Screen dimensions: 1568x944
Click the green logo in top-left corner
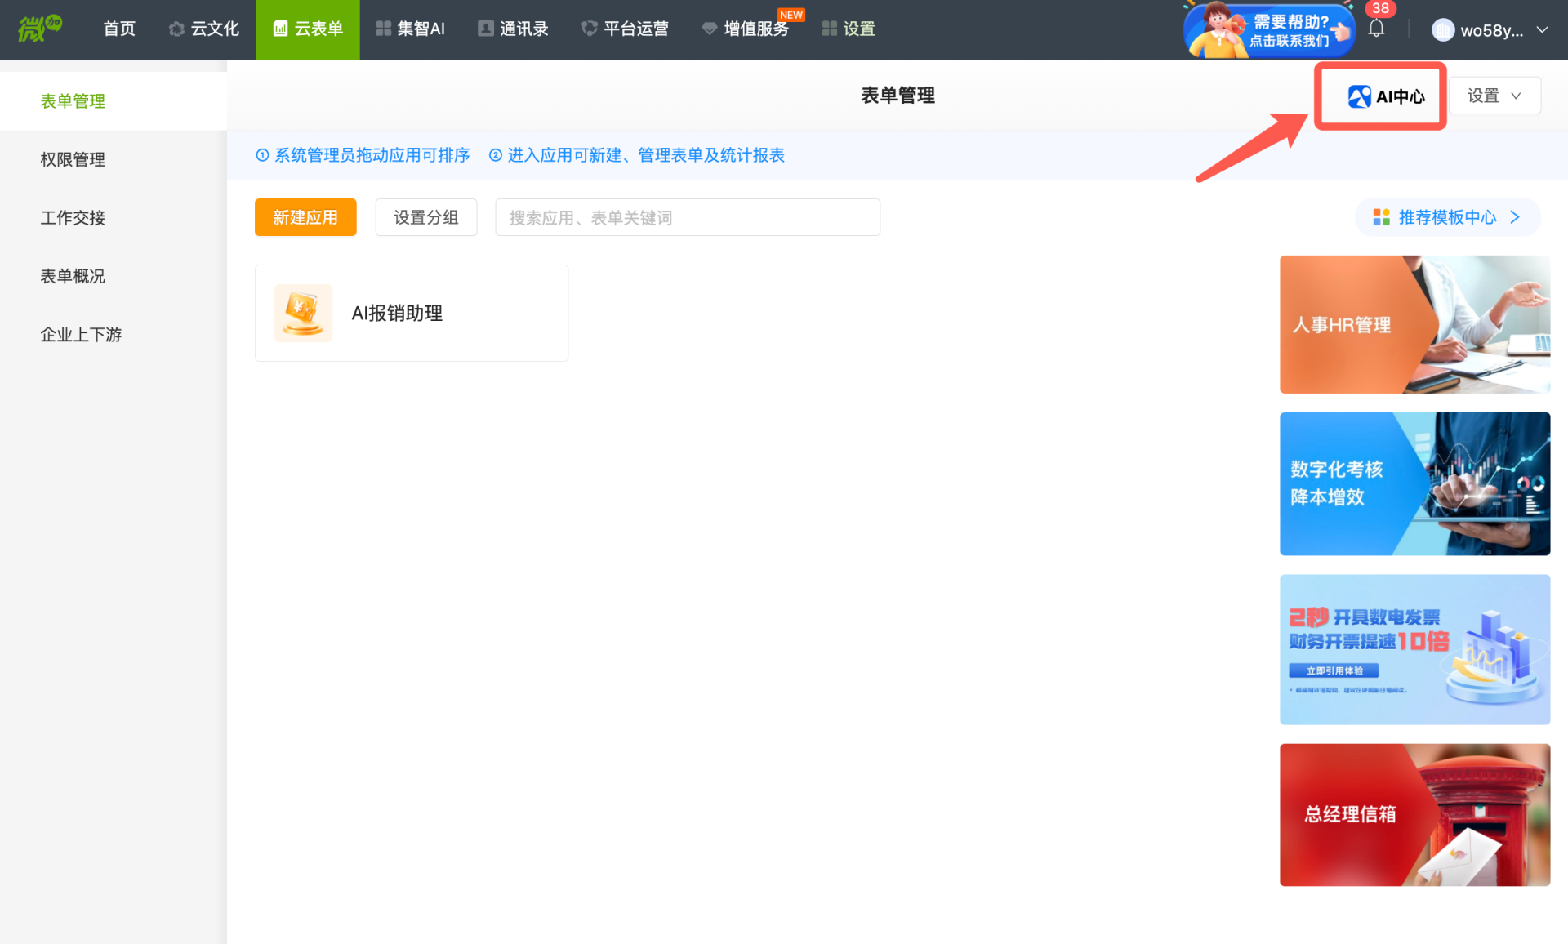click(38, 29)
